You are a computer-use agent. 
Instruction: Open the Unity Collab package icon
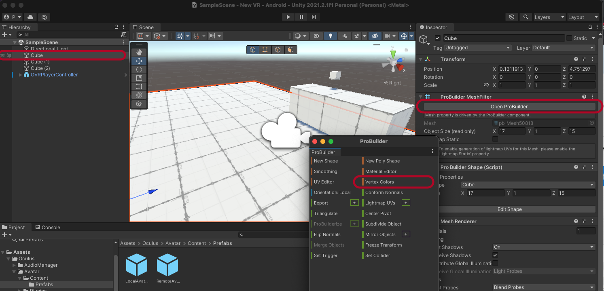[44, 17]
